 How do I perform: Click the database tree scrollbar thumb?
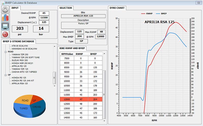click(55, 78)
